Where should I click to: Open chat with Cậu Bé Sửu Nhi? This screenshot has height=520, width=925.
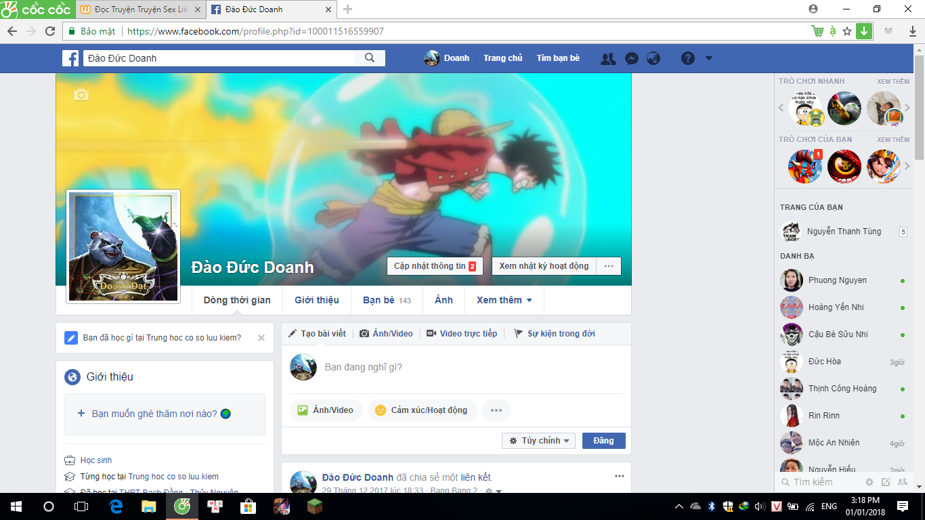(x=844, y=334)
